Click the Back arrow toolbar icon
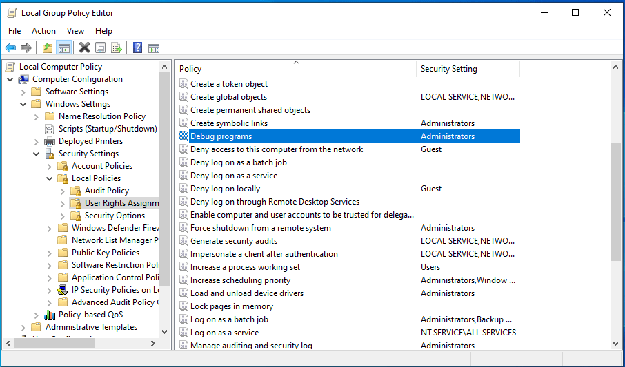This screenshot has height=367, width=625. tap(10, 48)
